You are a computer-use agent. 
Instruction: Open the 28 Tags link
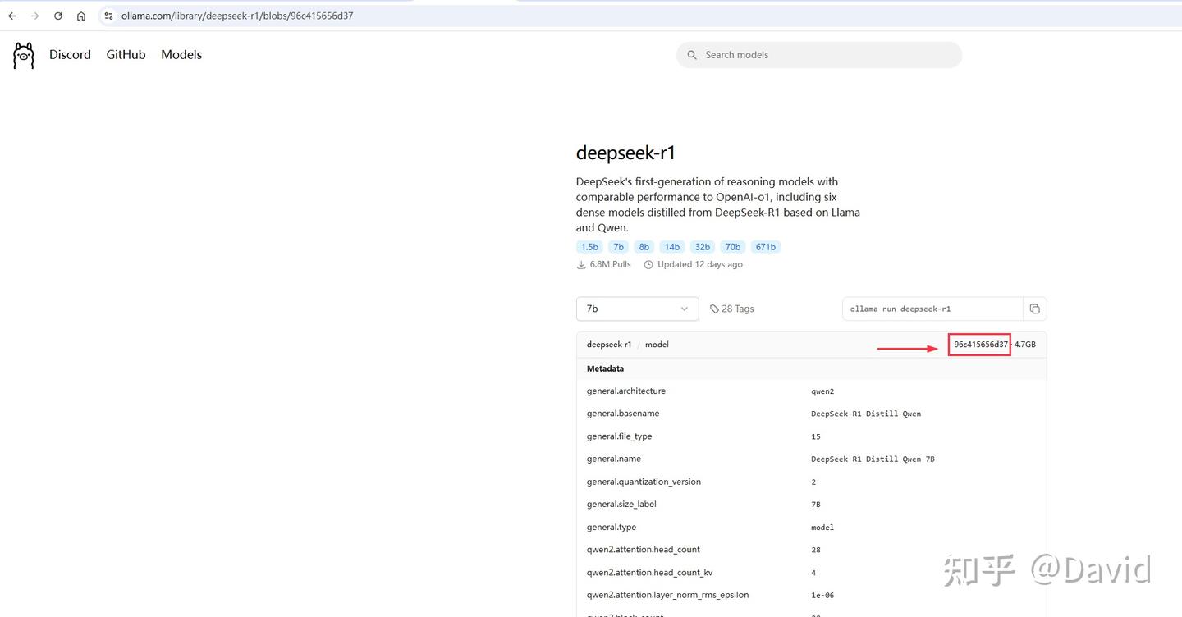(731, 308)
